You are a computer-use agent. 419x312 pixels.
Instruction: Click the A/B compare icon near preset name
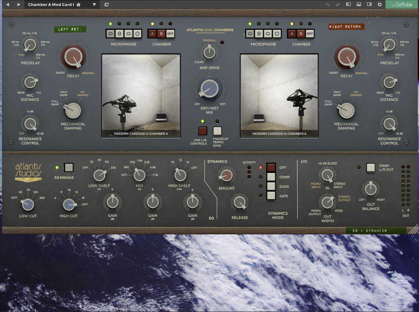[x=106, y=4]
